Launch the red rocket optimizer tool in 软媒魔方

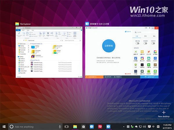(x=148, y=52)
